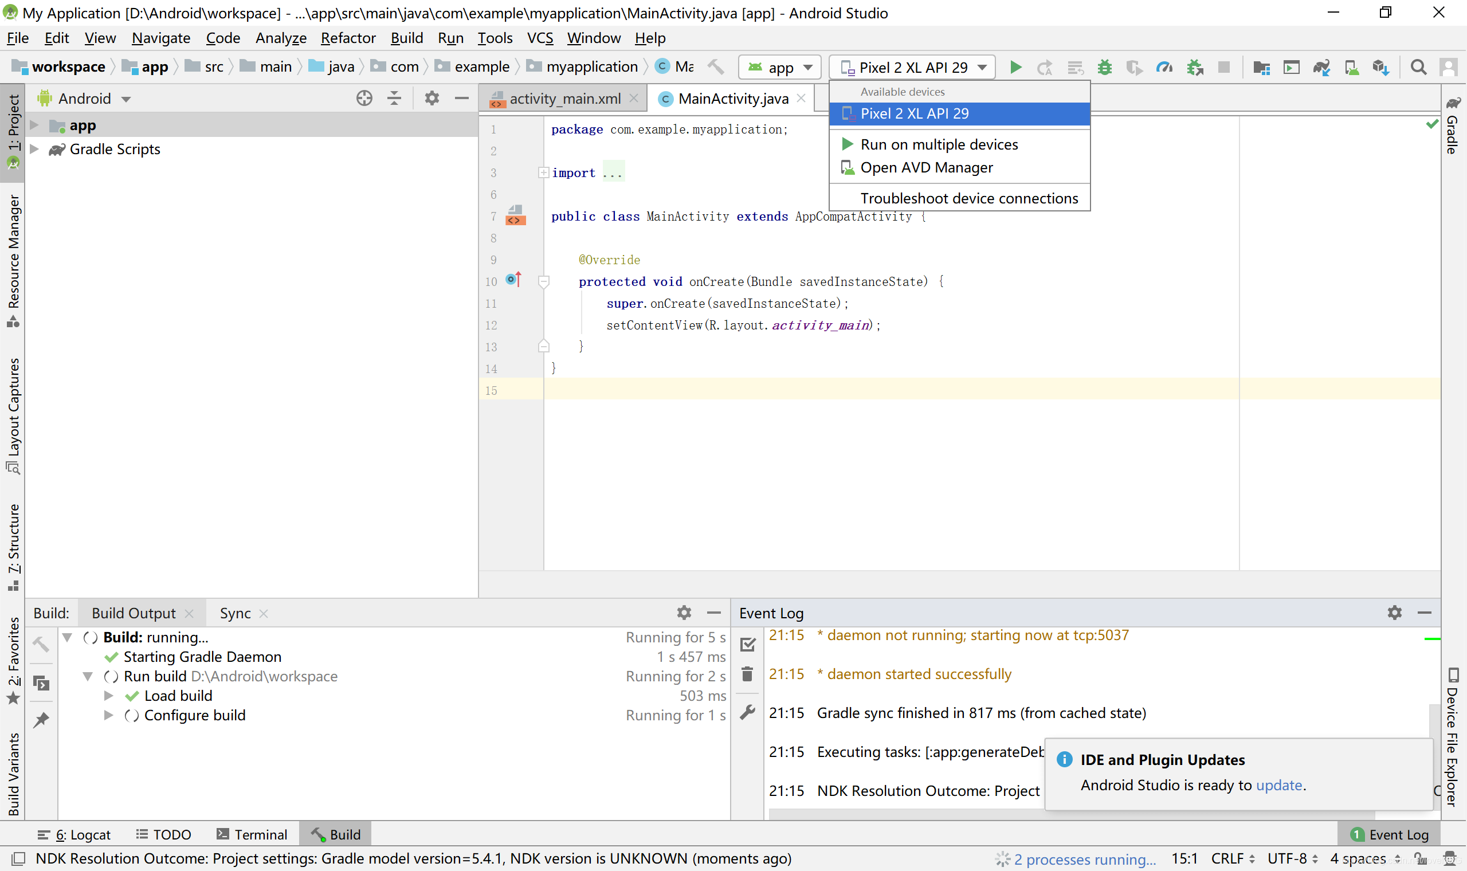Screen dimensions: 1467x871
Task: Toggle the 2: Favorites side panel
Action: click(13, 660)
